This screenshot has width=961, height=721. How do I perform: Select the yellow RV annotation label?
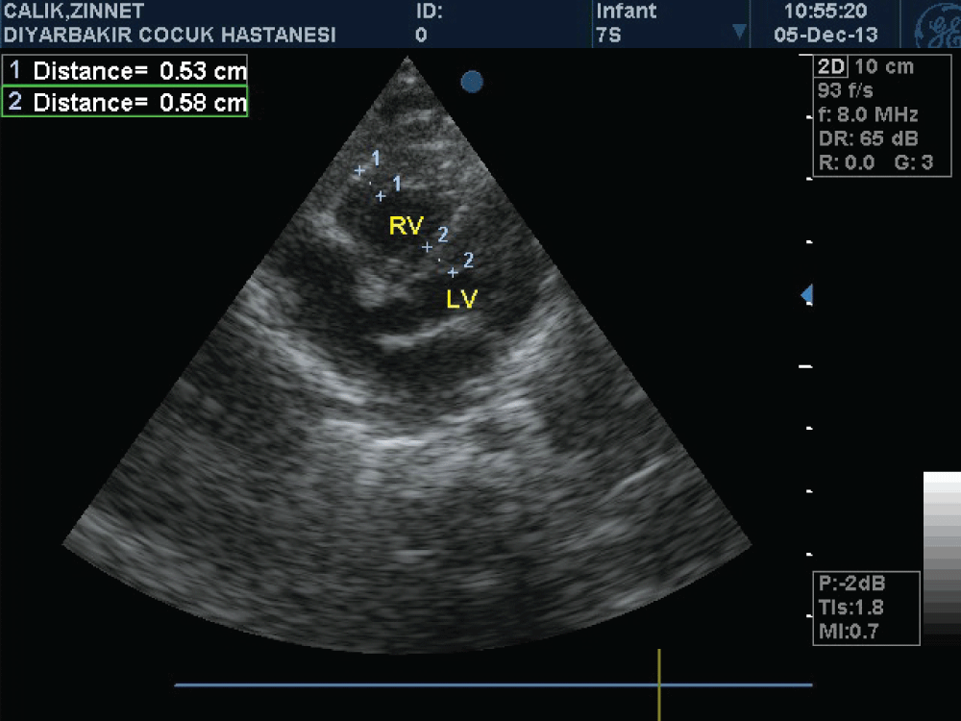click(x=406, y=226)
